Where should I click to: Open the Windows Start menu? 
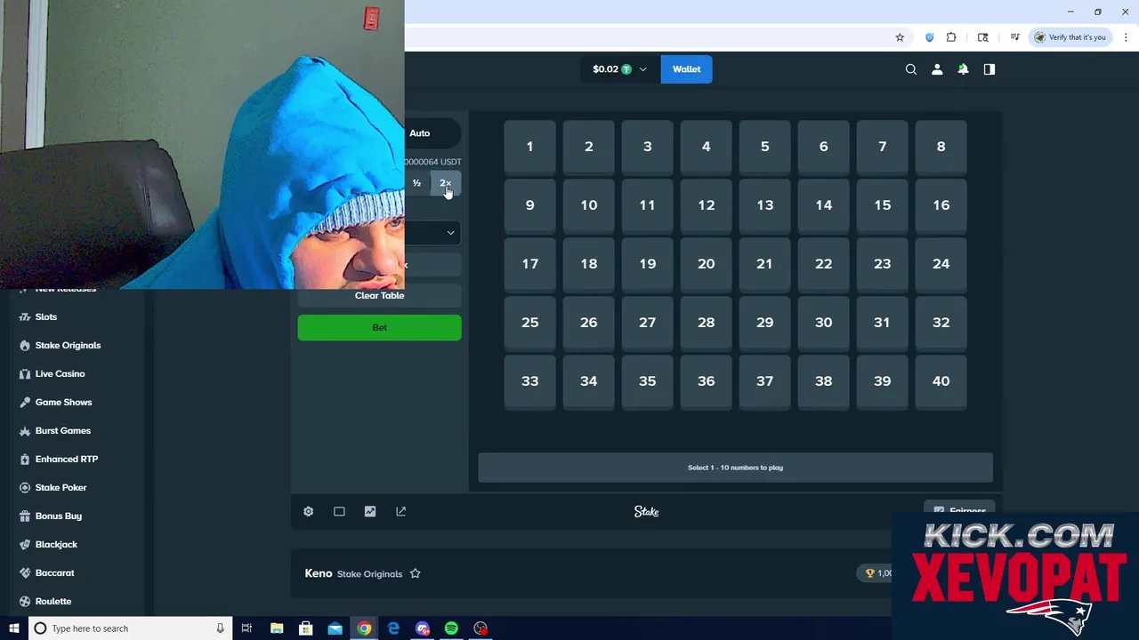(13, 628)
